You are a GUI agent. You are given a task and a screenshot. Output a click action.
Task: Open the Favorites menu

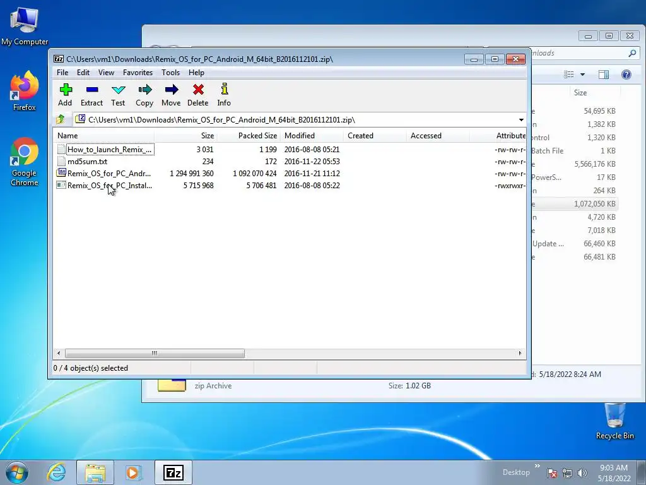point(138,72)
